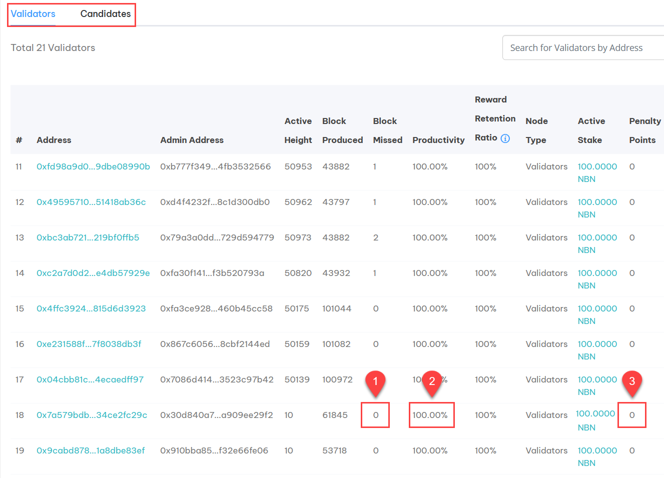Image resolution: width=664 pixels, height=478 pixels.
Task: Click the Block Missed column header
Action: click(x=388, y=130)
